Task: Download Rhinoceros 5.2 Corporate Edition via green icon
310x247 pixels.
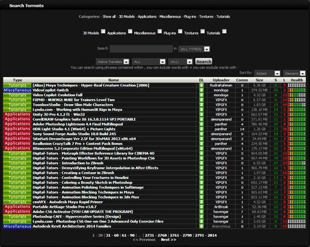Action: coord(201,148)
